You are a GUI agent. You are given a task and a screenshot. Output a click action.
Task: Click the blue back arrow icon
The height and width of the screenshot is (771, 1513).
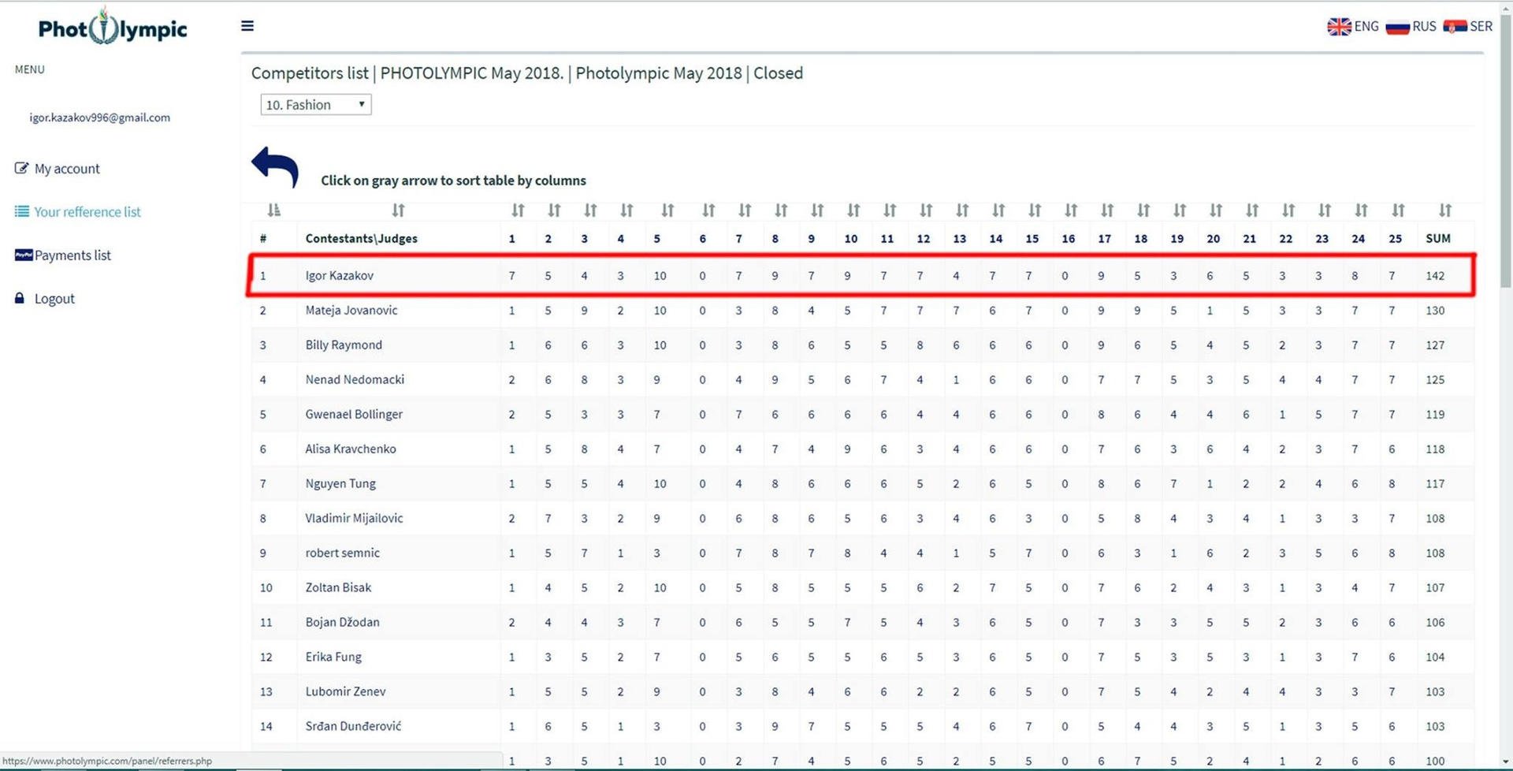275,166
